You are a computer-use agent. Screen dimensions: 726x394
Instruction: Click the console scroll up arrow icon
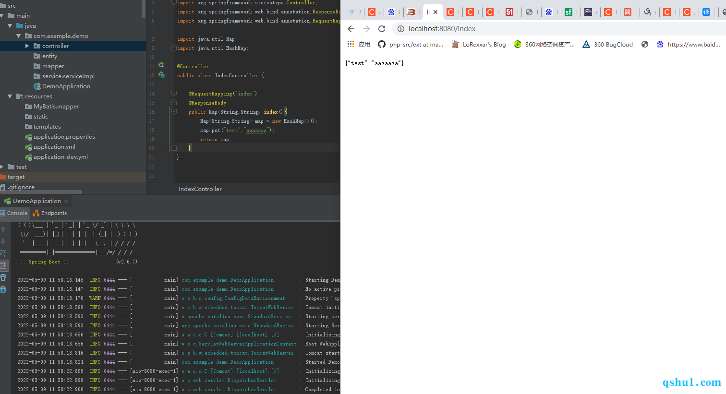point(3,229)
